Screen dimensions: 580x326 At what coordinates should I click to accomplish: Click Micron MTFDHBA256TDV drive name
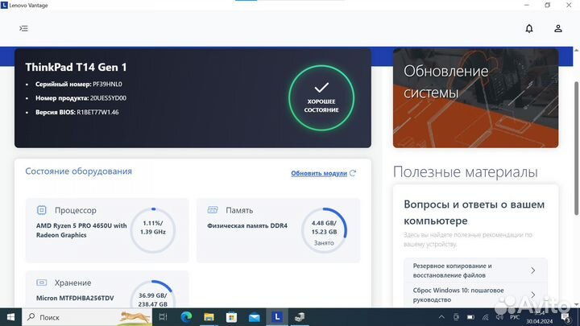click(75, 298)
